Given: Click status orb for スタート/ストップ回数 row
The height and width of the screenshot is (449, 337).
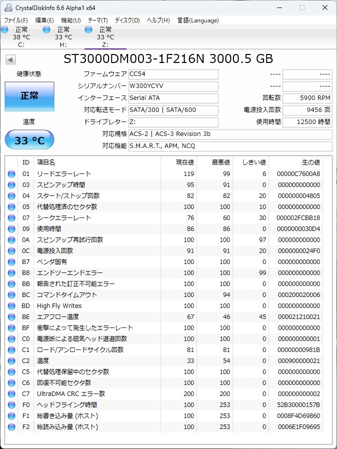Looking at the screenshot, I should [x=11, y=196].
